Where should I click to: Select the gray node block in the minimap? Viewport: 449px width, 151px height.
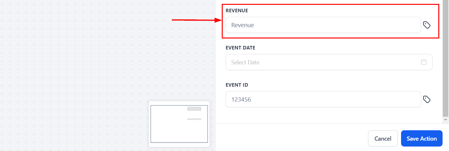(x=194, y=109)
